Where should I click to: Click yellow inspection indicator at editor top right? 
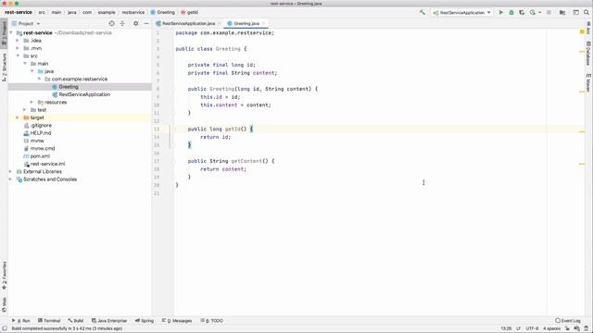point(582,32)
